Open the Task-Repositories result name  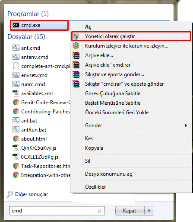(x=46, y=166)
